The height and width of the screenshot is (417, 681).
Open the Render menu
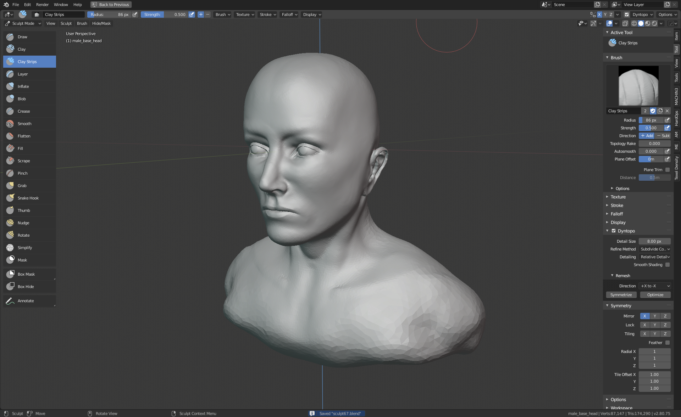pos(42,5)
